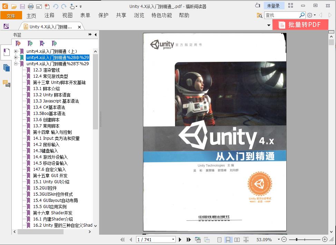Close the Unity 4.X document tab
Viewport: 336px width, 245px height.
(79, 27)
